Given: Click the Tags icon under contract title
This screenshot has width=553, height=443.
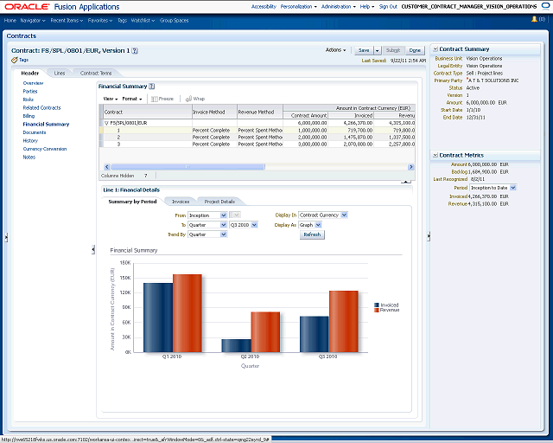Looking at the screenshot, I should coord(15,60).
